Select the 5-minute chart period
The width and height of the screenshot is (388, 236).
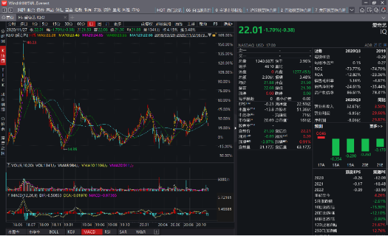coord(45,24)
